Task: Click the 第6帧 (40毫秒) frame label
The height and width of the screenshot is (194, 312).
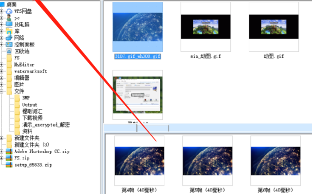Action: (x=275, y=190)
